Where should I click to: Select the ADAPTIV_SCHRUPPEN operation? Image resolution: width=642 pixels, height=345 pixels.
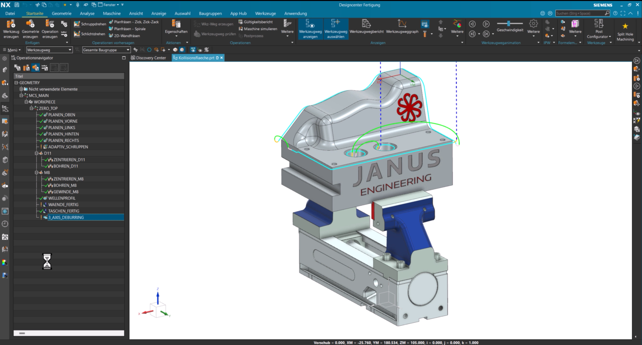click(68, 147)
